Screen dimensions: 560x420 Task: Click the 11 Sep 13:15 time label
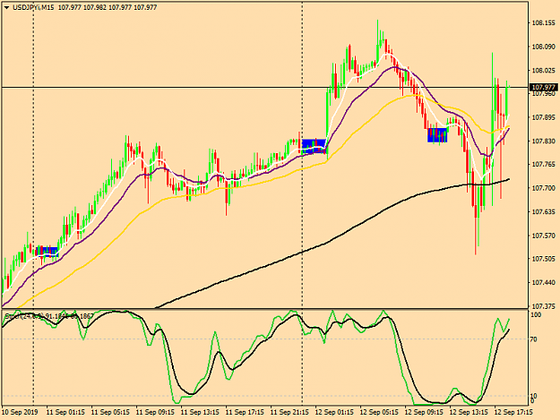pos(200,413)
